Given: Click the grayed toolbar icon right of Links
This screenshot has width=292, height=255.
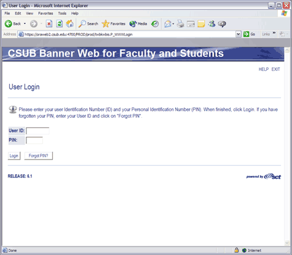Looking at the screenshot, I should 282,34.
